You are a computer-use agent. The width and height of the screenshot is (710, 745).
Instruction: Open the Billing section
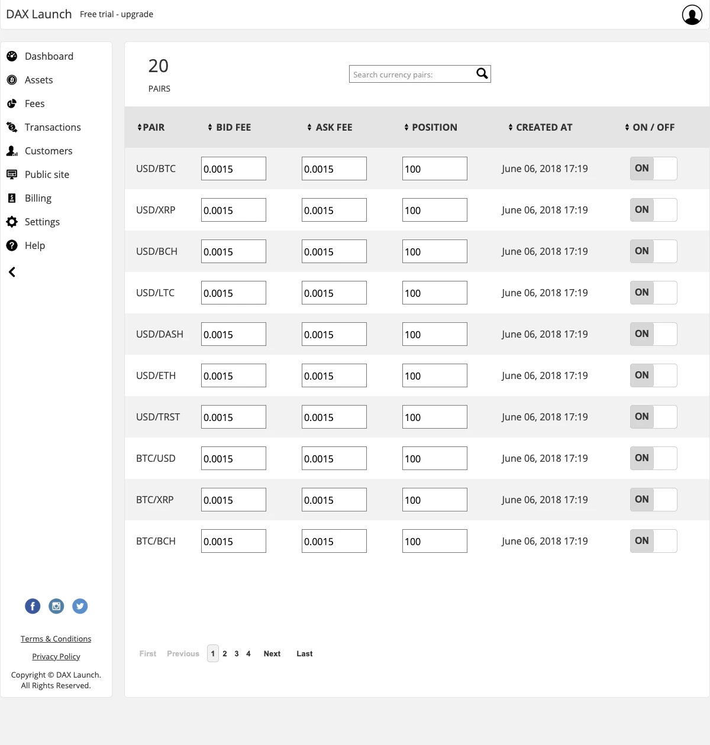point(38,198)
